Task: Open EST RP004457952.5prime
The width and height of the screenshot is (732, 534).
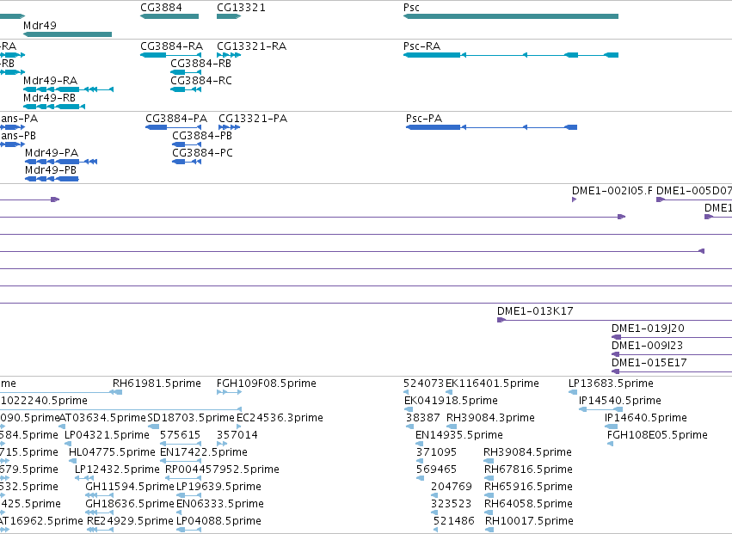Action: [222, 470]
